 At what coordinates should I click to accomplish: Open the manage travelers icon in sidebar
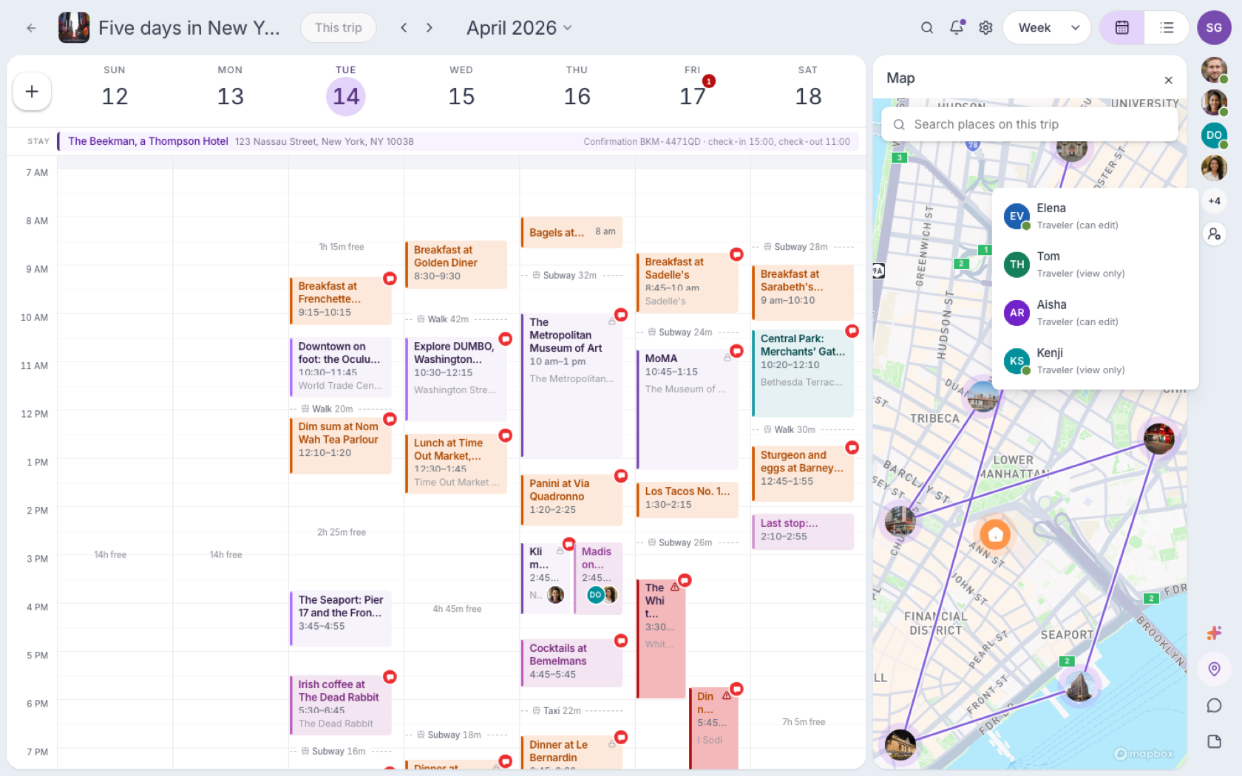[1214, 234]
